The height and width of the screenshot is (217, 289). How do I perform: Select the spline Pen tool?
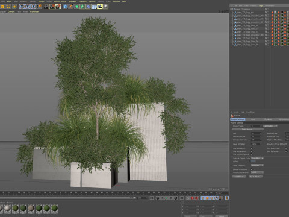(71, 7)
